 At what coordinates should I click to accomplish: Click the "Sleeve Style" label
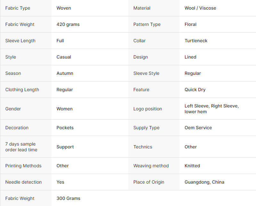[x=146, y=73]
